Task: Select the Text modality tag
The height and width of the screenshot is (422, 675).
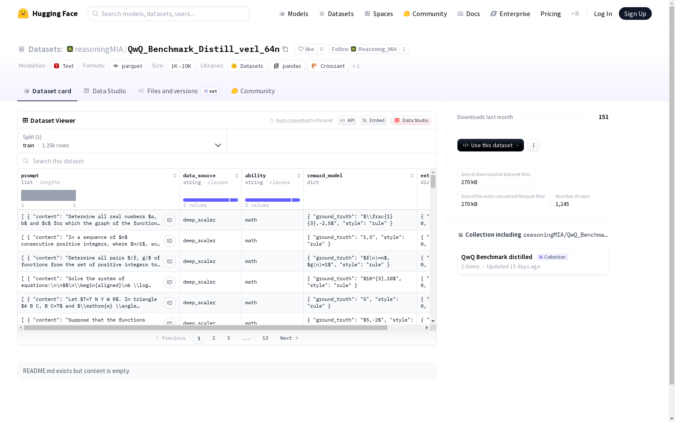Action: (64, 66)
